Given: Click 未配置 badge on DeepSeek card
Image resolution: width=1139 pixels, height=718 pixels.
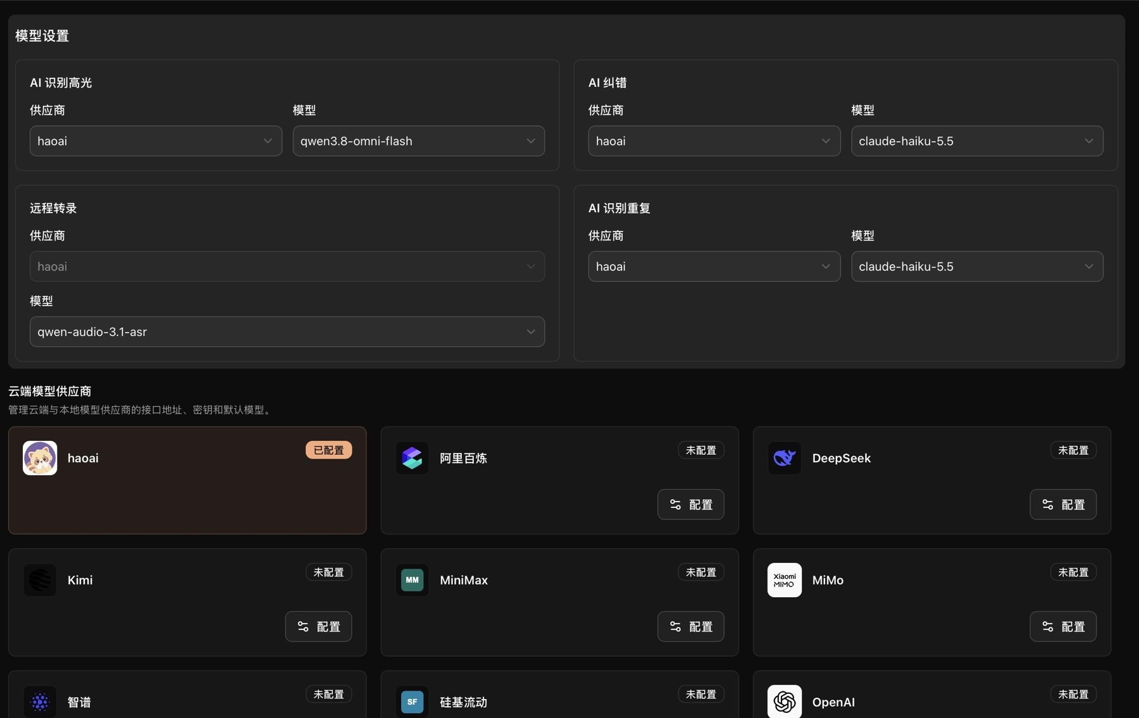Looking at the screenshot, I should tap(1073, 450).
